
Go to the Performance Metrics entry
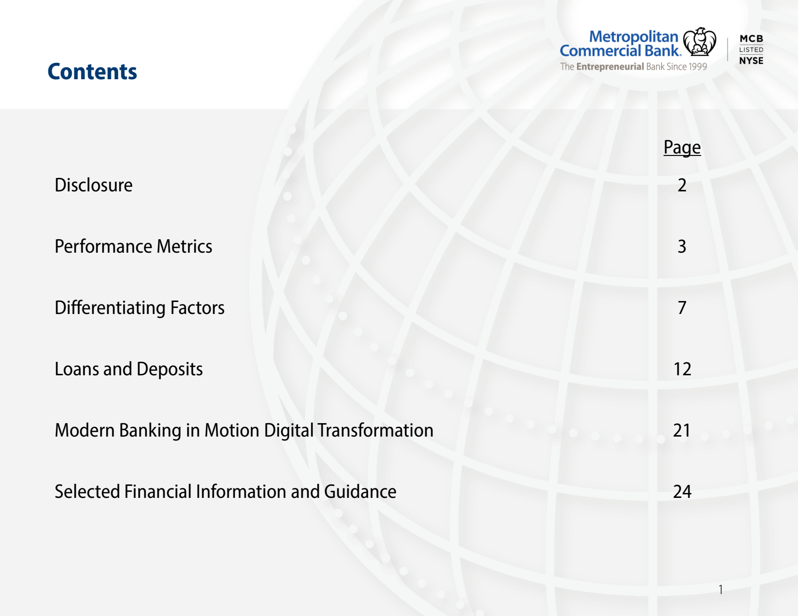pyautogui.click(x=133, y=246)
